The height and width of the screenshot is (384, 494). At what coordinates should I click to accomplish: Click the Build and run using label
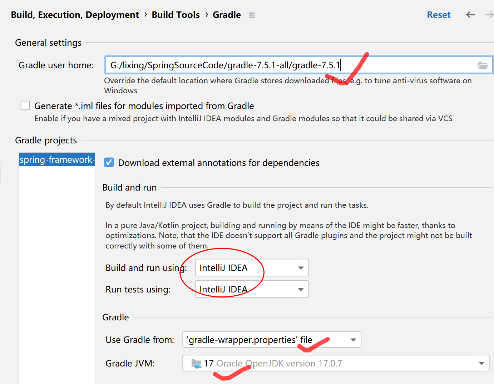click(146, 268)
